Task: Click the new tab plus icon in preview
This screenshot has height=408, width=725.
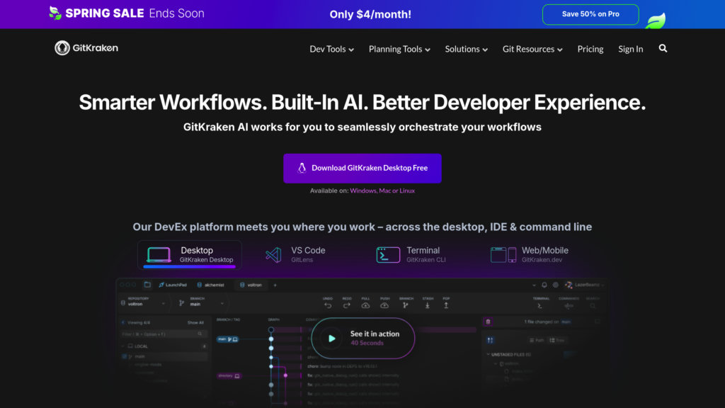Action: click(275, 285)
